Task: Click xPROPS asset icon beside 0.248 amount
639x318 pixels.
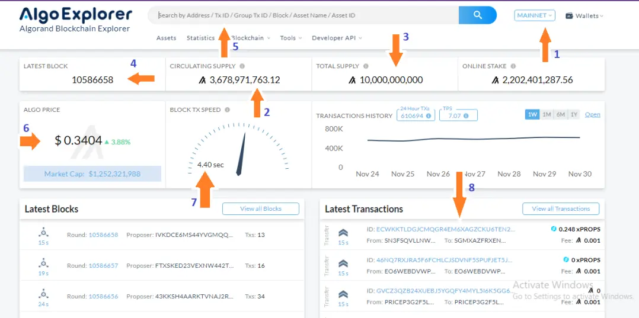Action: tap(554, 229)
